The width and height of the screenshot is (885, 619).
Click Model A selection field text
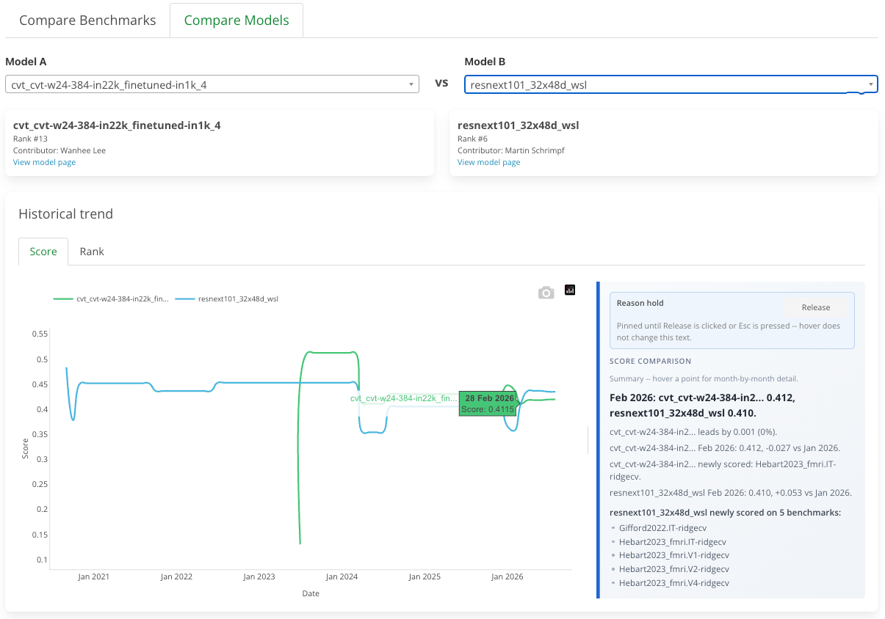coord(109,85)
